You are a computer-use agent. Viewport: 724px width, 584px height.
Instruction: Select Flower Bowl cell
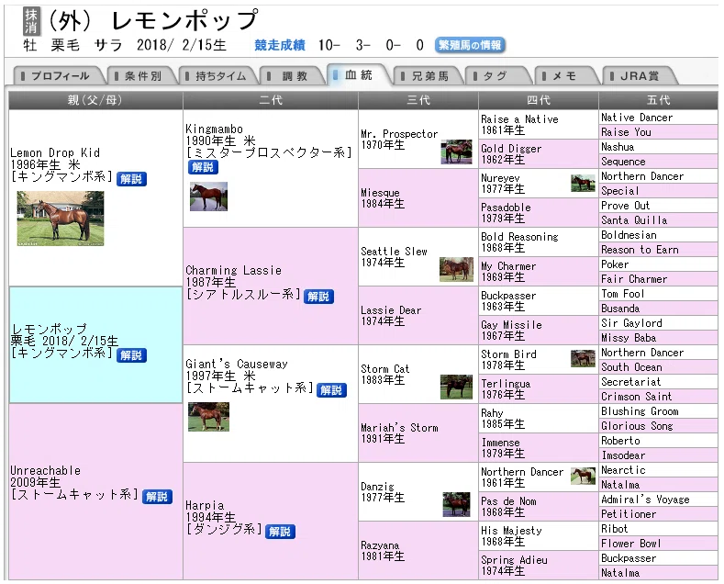pyautogui.click(x=659, y=543)
